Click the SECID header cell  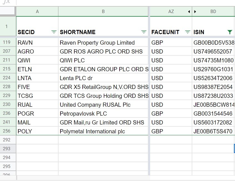click(37, 26)
